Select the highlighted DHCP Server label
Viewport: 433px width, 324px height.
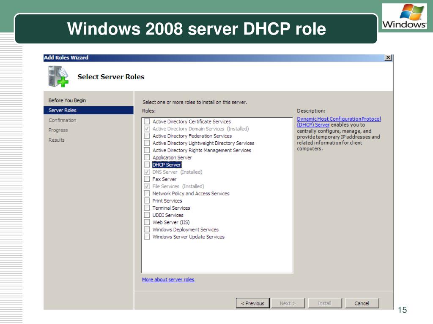coord(167,165)
